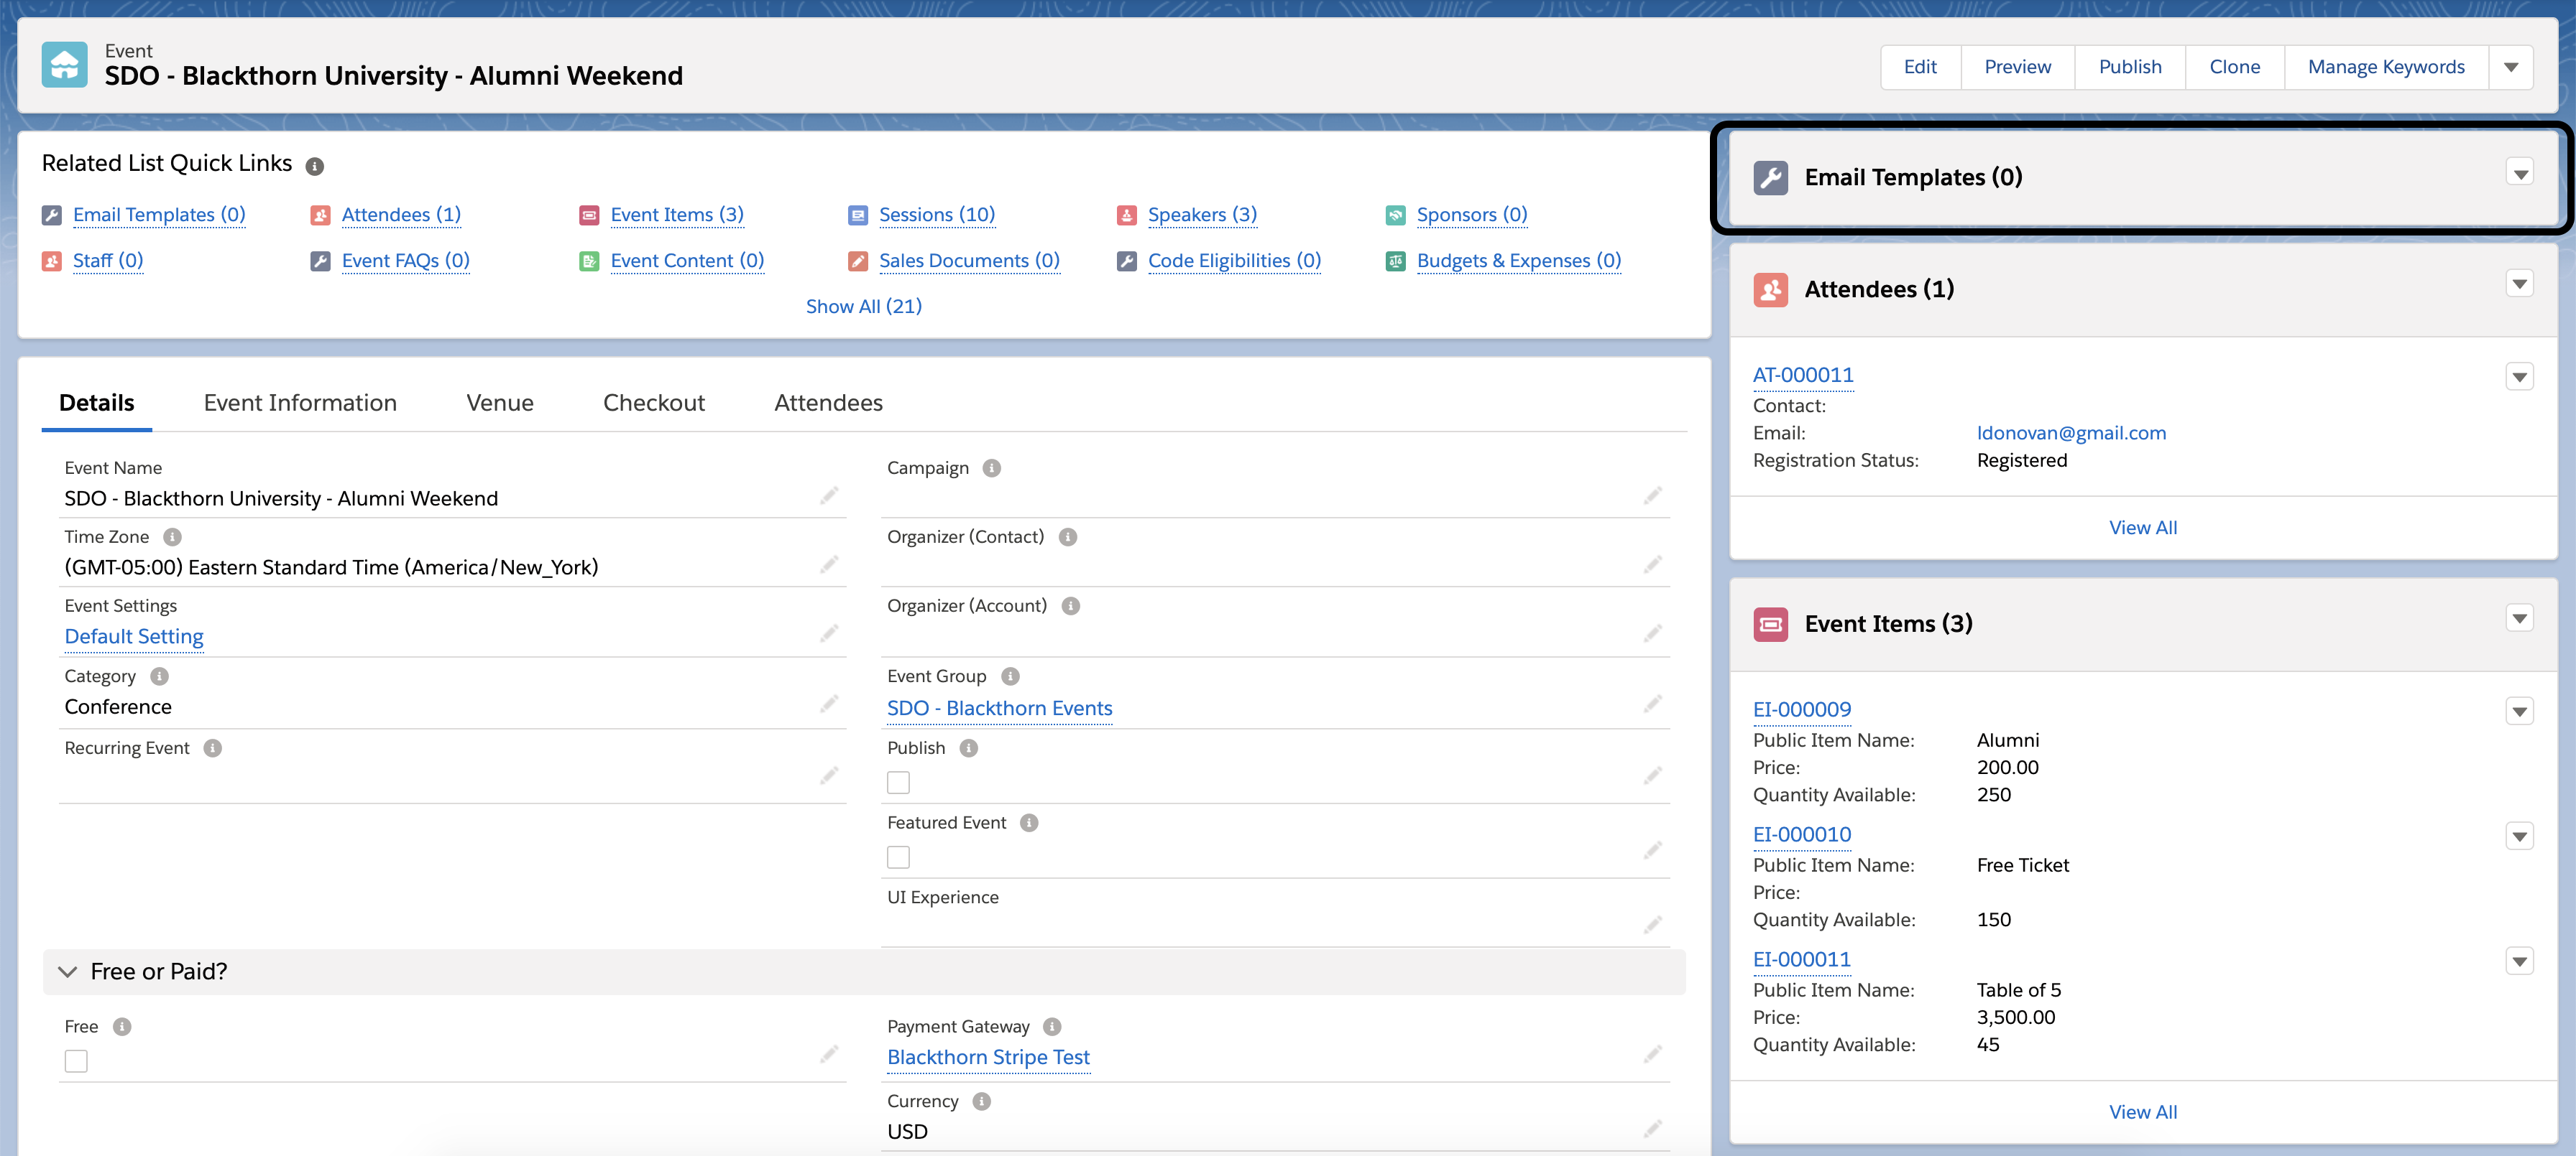Click the Preview button
Screen dimensions: 2576x1156
[2017, 67]
